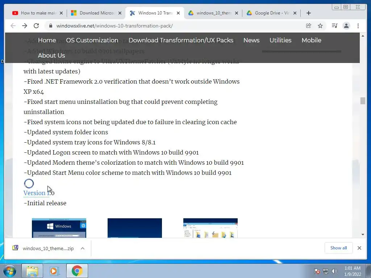Open the Windows Start button
The height and width of the screenshot is (278, 371).
click(10, 271)
